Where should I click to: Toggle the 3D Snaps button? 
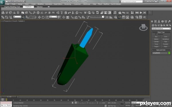(x=72, y=17)
